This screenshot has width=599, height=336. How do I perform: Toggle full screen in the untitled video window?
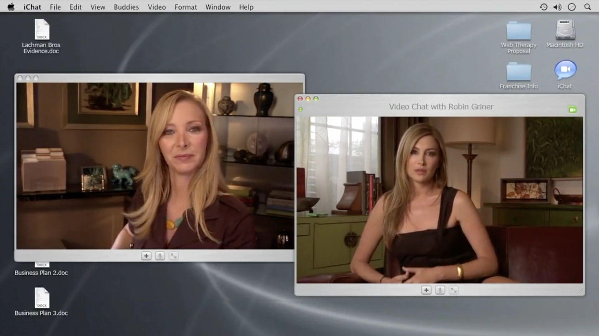[174, 256]
